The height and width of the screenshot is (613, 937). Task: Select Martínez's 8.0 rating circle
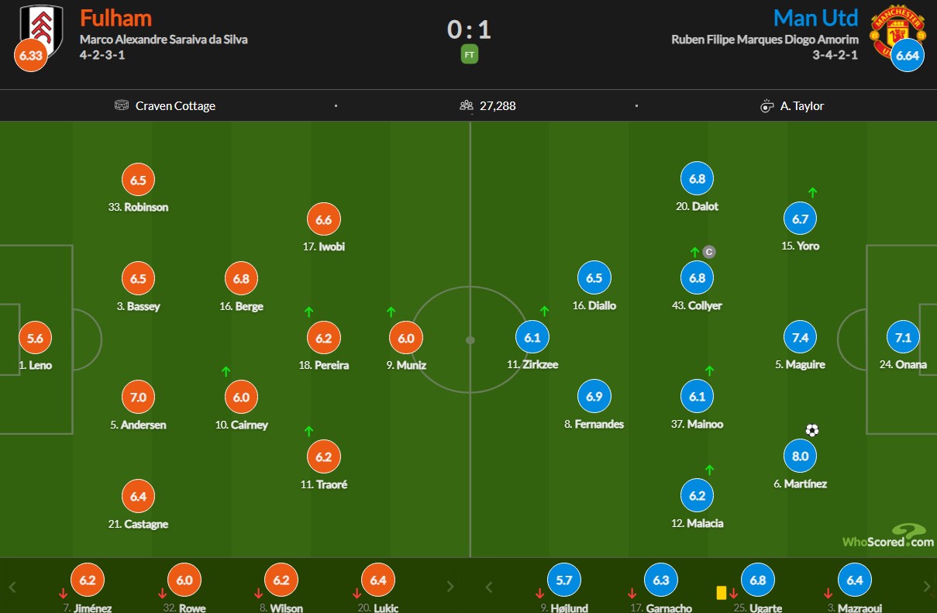(801, 456)
